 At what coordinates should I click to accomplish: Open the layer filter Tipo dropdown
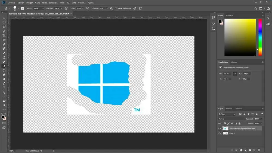227,114
